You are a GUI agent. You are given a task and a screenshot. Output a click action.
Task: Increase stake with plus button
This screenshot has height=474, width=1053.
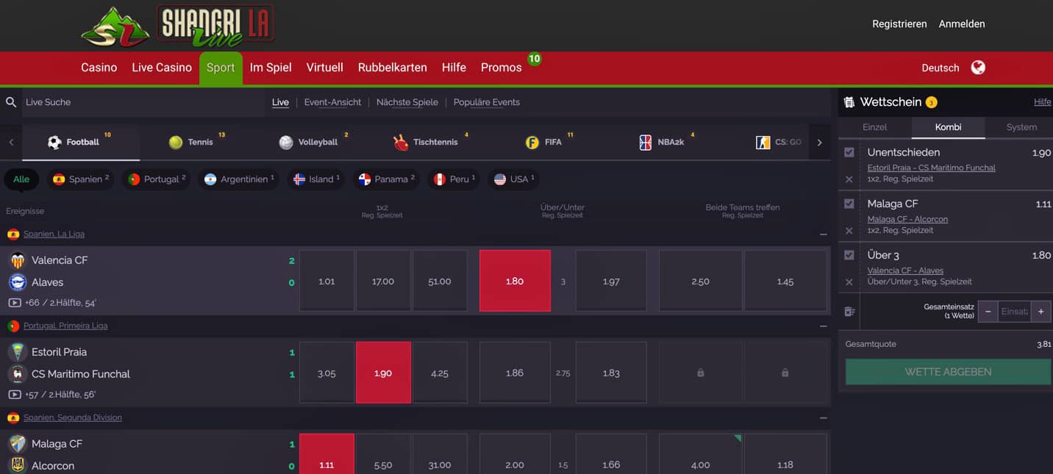(x=1041, y=312)
